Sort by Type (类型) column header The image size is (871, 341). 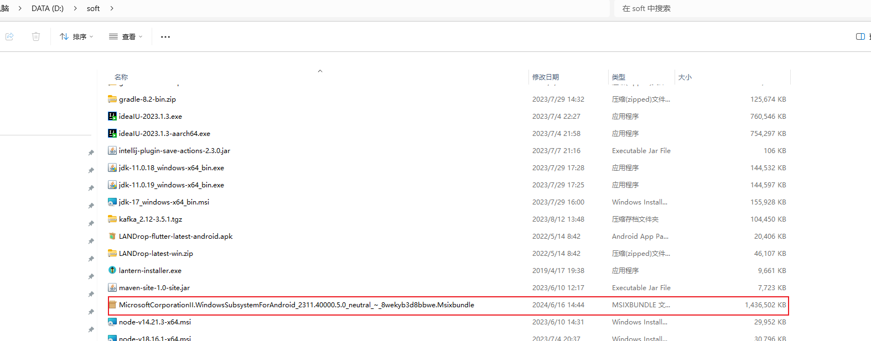[619, 77]
